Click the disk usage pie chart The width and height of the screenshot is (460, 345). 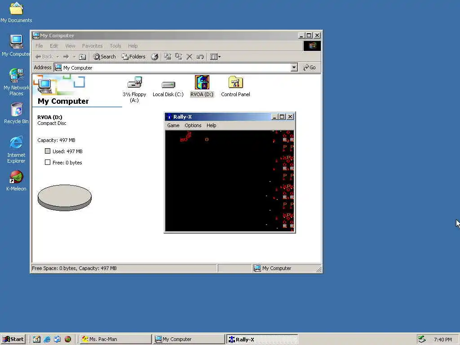click(65, 198)
